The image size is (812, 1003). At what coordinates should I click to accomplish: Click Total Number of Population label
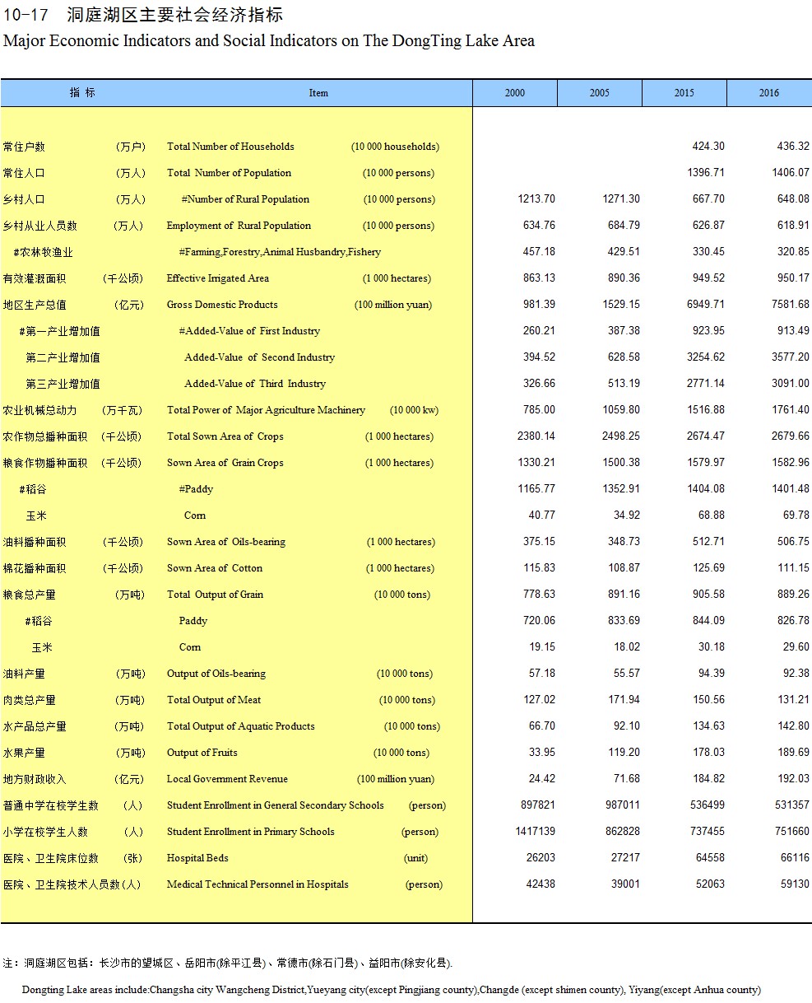pos(229,173)
